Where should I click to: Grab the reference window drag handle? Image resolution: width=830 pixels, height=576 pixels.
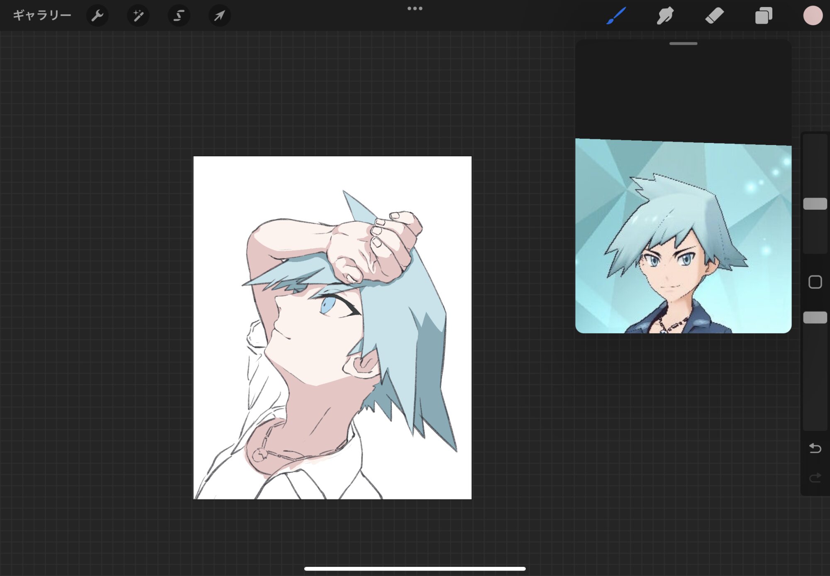click(x=683, y=44)
